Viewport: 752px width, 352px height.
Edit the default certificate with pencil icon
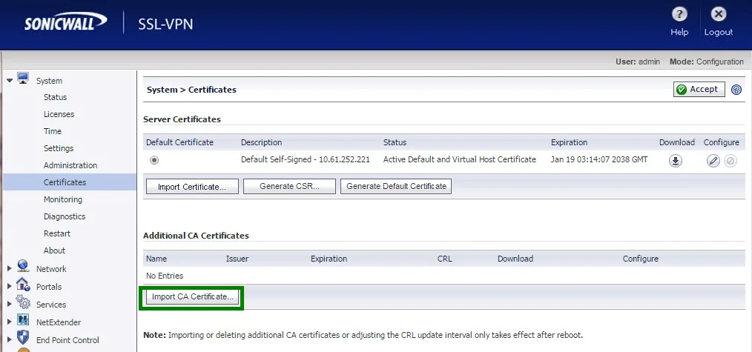pos(713,161)
